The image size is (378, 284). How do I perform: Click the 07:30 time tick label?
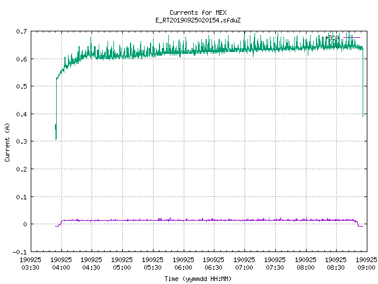[x=275, y=267]
